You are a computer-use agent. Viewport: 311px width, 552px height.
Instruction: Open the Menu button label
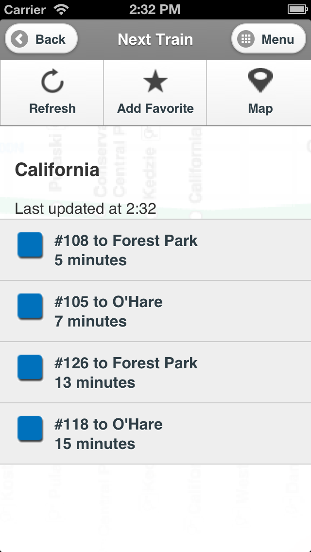click(x=277, y=39)
